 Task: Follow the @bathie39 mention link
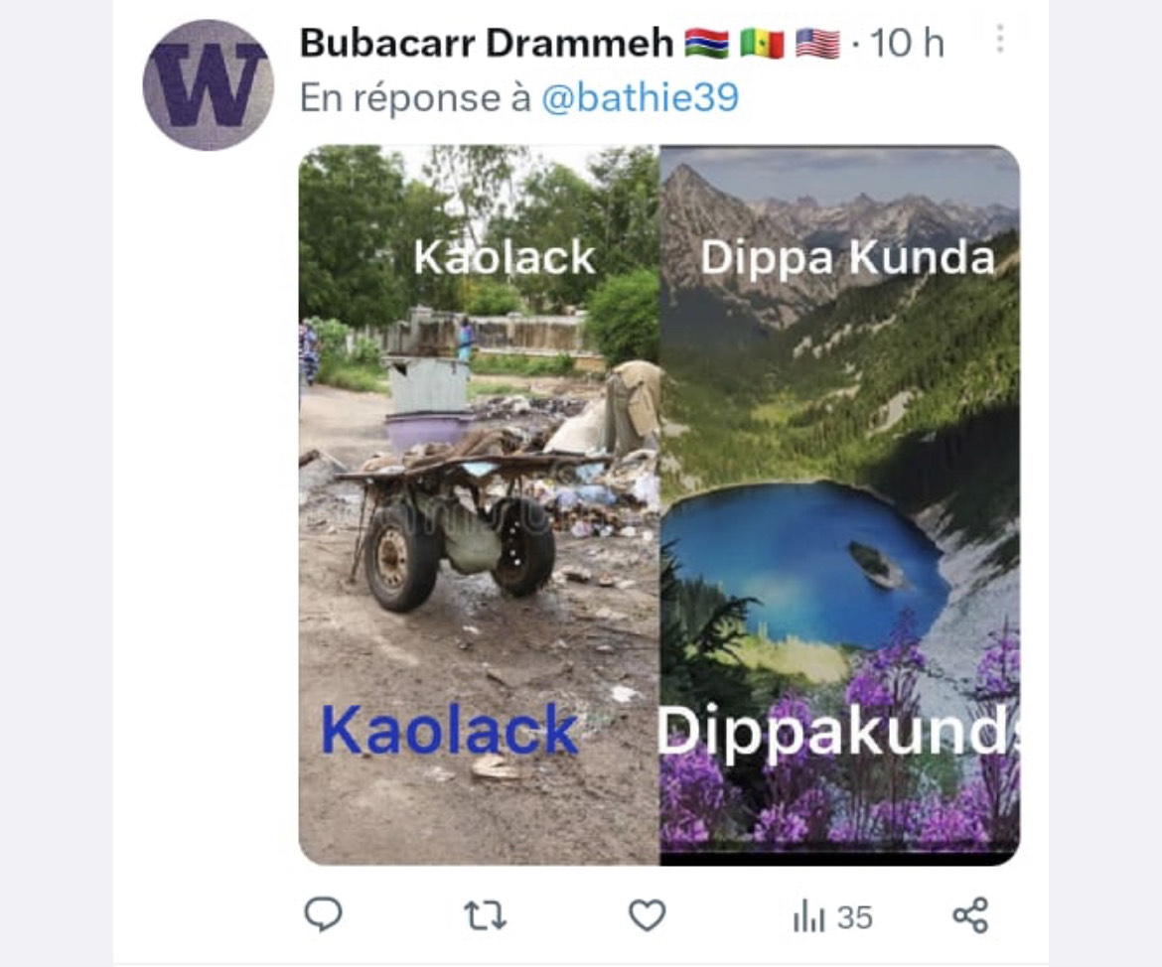641,98
